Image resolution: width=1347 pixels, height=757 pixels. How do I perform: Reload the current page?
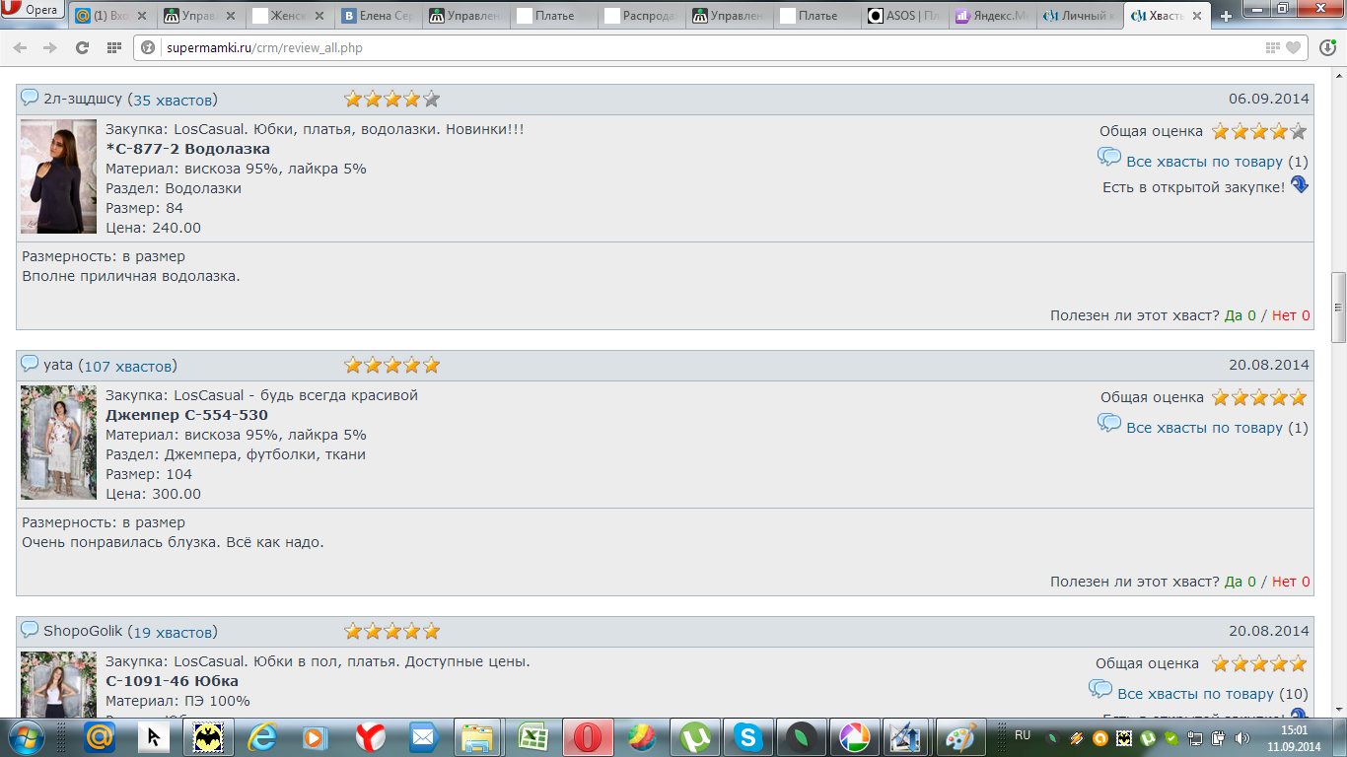tap(82, 47)
